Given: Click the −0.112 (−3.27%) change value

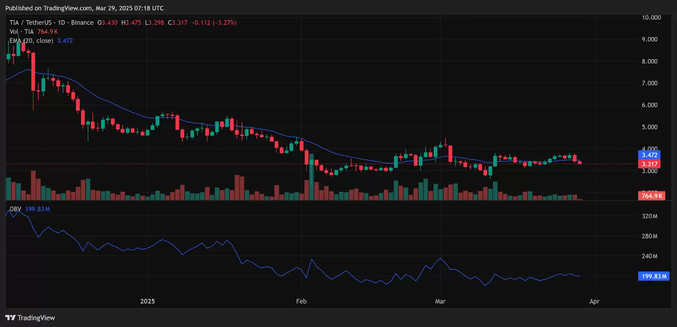Looking at the screenshot, I should click(x=214, y=22).
